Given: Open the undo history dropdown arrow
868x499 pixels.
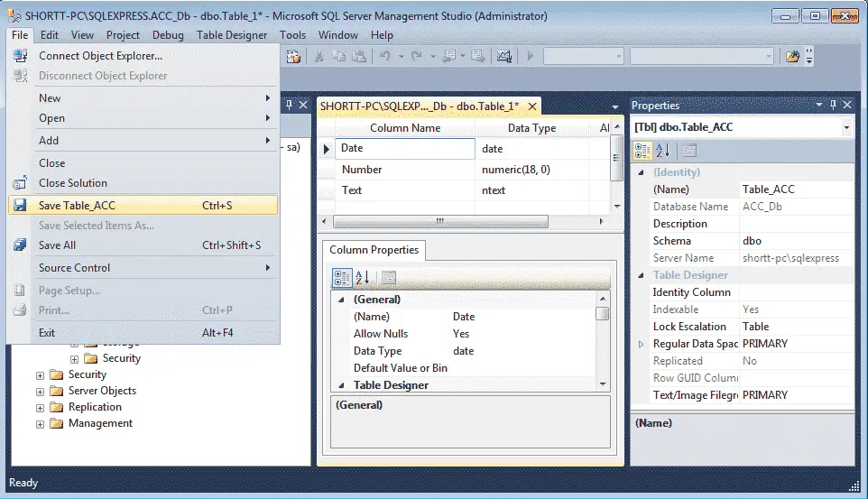Looking at the screenshot, I should (401, 56).
